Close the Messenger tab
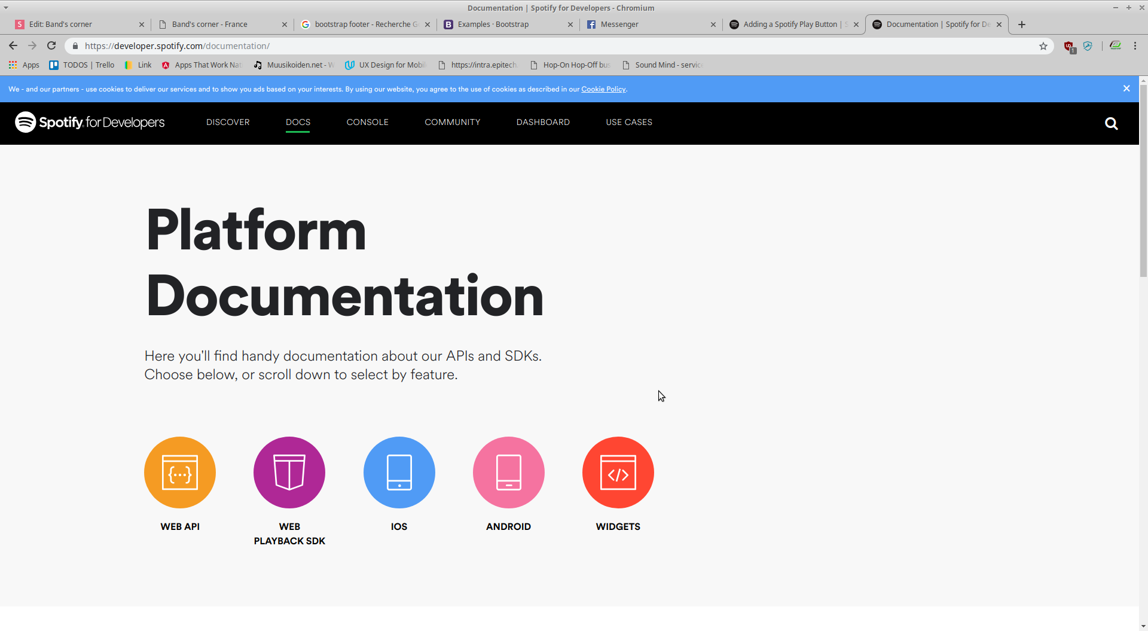The image size is (1148, 631). (713, 25)
